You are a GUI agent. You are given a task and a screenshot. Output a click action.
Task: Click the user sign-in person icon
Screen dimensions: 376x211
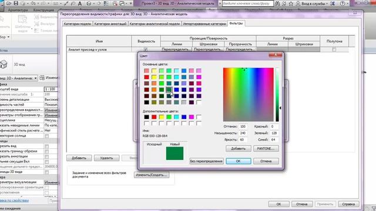pos(298,4)
